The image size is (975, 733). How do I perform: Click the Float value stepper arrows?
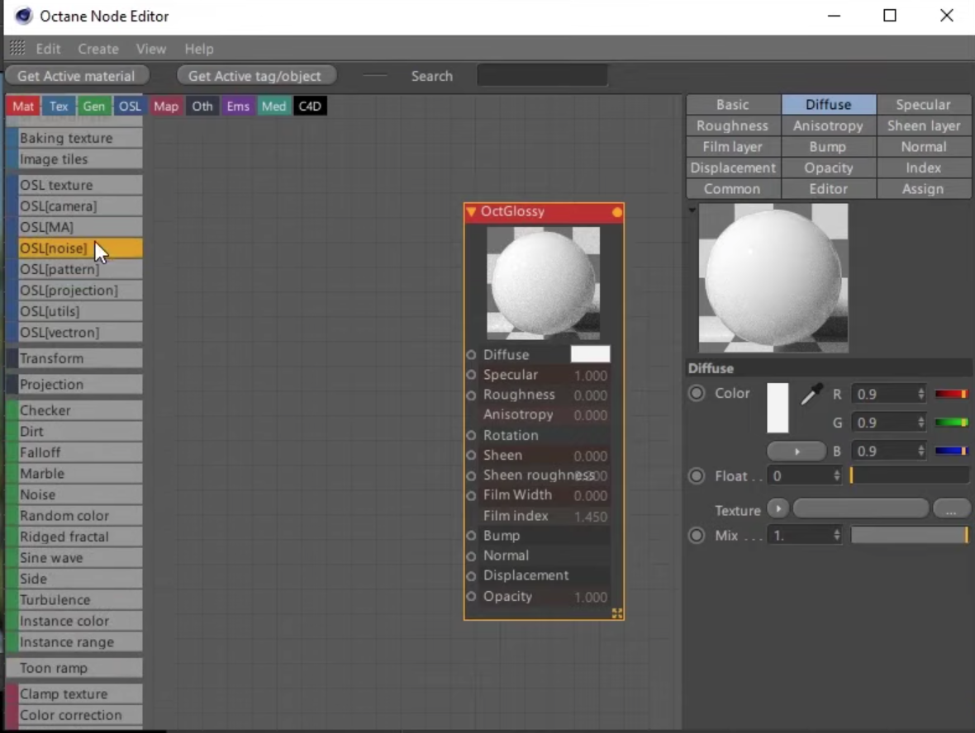click(837, 475)
